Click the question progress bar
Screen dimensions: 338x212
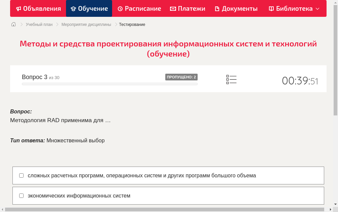coord(109,84)
